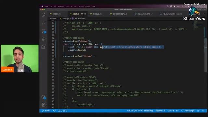Open the Run menu
This screenshot has height=117, width=208.
(75, 6)
